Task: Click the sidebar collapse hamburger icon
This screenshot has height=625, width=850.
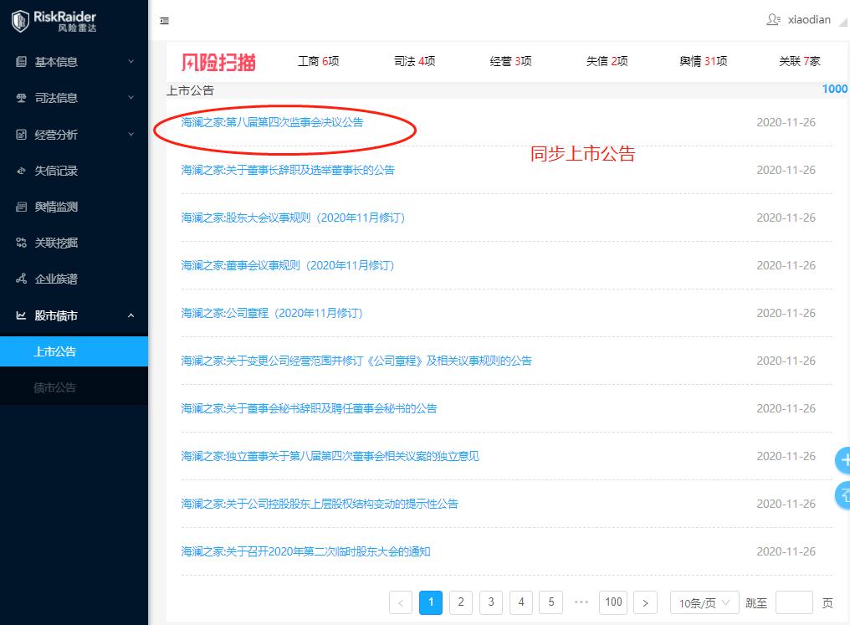Action: coord(165,23)
